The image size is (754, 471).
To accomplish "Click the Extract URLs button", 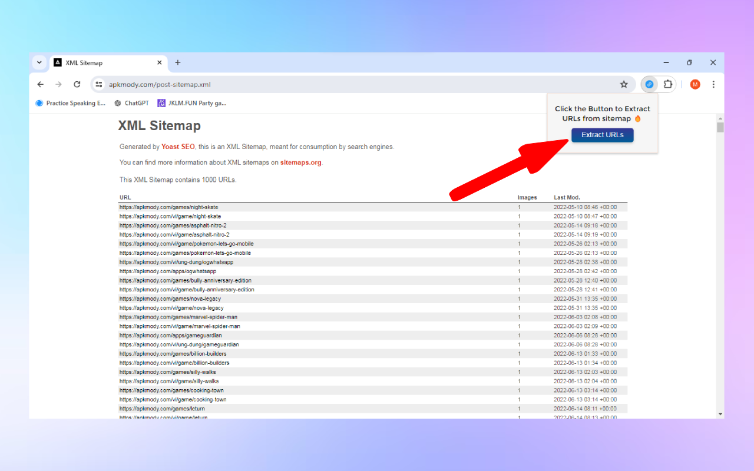I will (602, 135).
